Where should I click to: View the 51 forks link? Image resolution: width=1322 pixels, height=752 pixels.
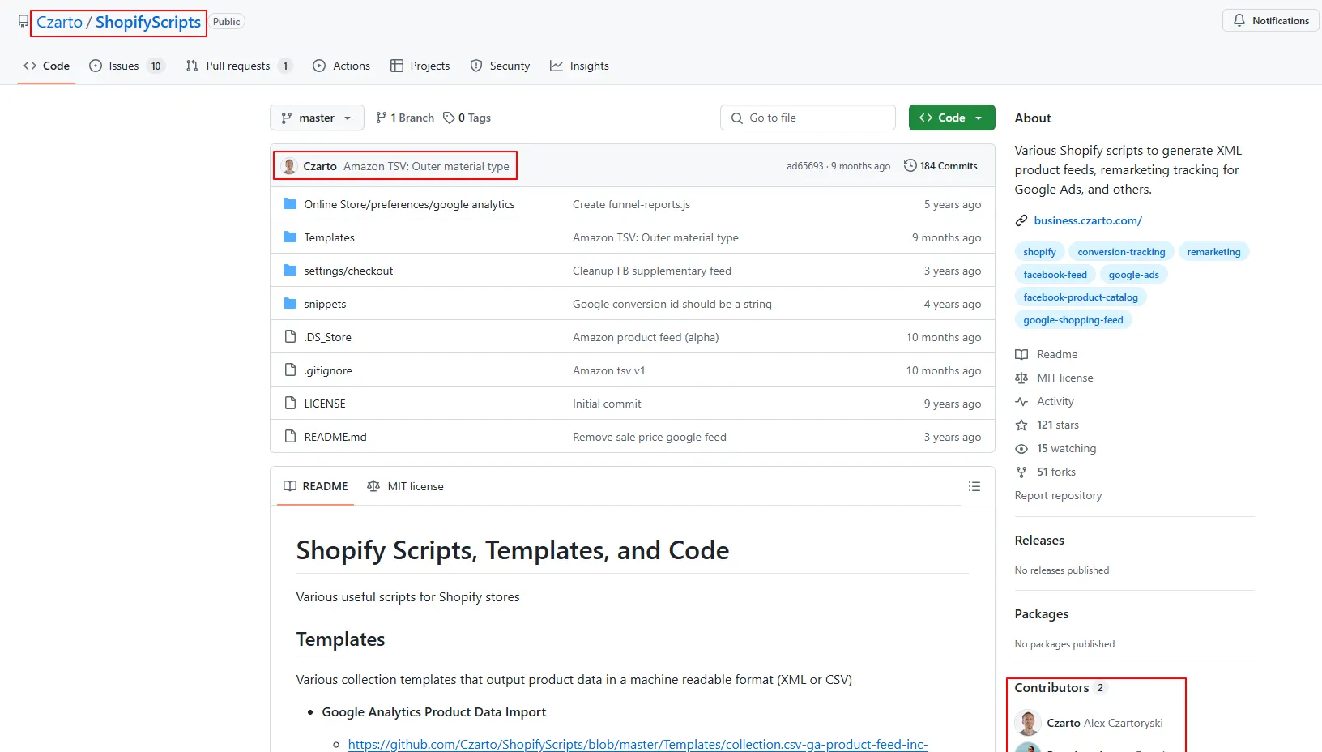click(1046, 472)
